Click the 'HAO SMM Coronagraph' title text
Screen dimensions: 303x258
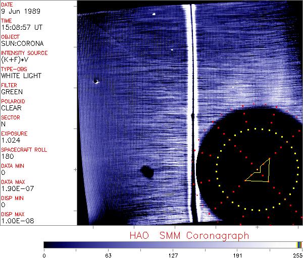coord(189,235)
